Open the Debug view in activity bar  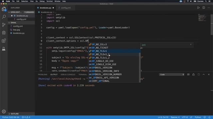(x=4, y=32)
